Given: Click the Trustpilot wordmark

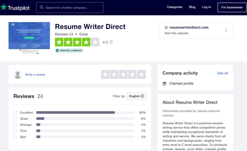Looking at the screenshot, I should coord(19,8).
